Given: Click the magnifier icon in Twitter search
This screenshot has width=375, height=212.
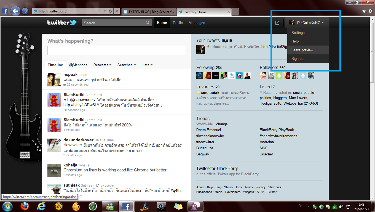Looking at the screenshot, I should (148, 23).
